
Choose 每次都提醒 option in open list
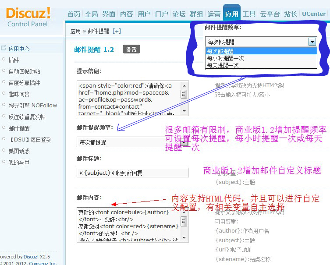coord(261,51)
